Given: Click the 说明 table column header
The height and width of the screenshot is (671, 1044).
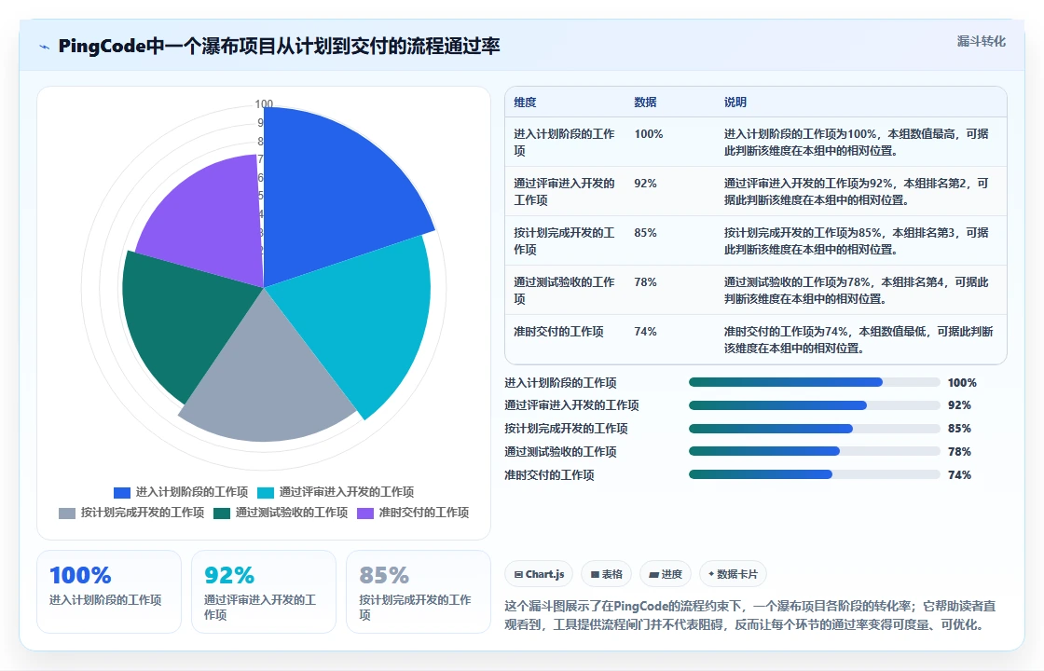Looking at the screenshot, I should [x=735, y=102].
